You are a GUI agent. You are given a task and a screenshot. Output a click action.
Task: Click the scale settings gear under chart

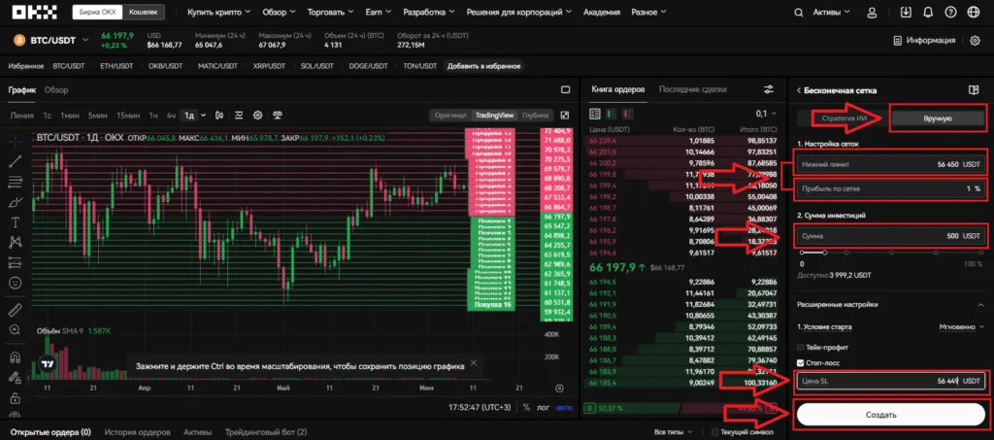pyautogui.click(x=559, y=389)
